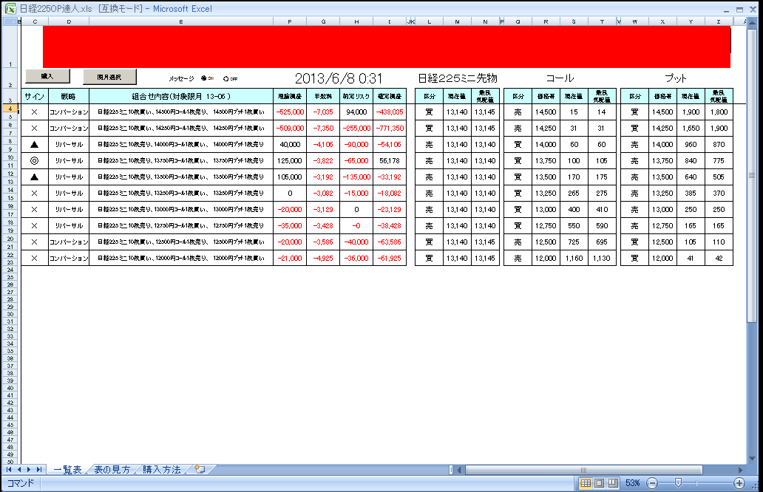Click the cell showing 56,178
Viewport: 763px width, 492px height.
click(390, 160)
